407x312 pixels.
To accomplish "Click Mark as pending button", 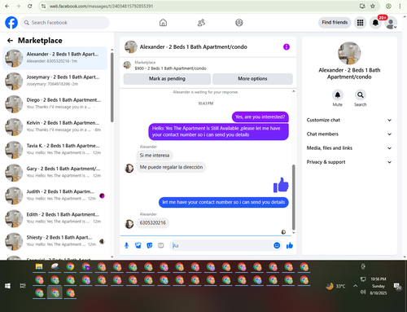I will pos(167,79).
